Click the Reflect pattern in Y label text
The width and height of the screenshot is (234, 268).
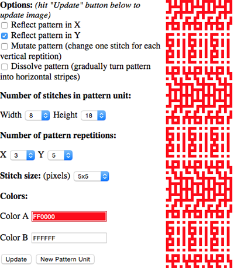[46, 36]
